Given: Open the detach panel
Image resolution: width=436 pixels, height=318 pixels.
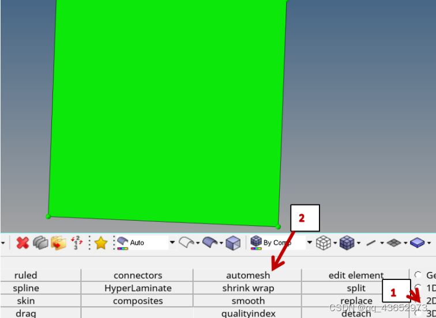Looking at the screenshot, I should click(356, 313).
